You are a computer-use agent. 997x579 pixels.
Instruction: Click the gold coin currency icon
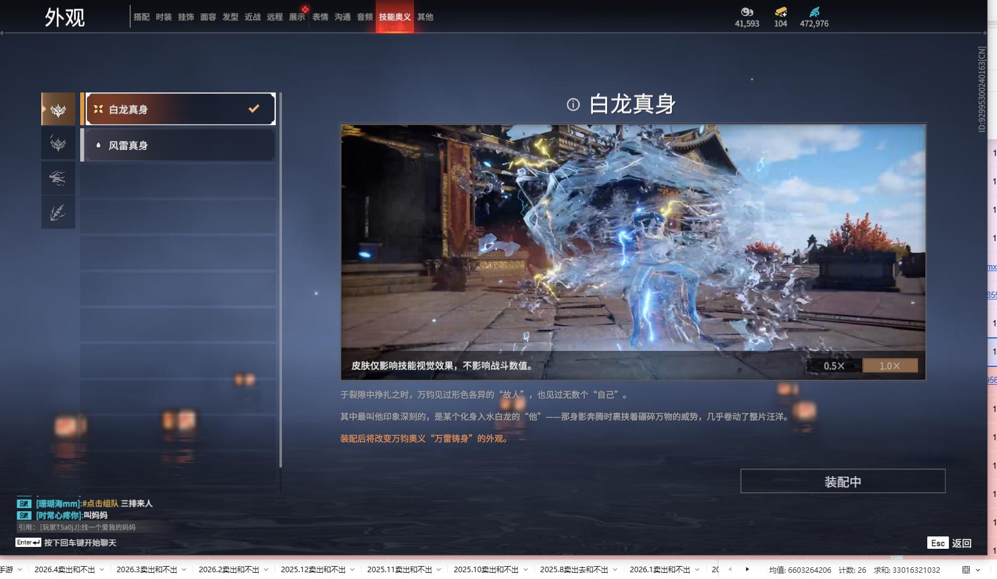click(x=747, y=11)
